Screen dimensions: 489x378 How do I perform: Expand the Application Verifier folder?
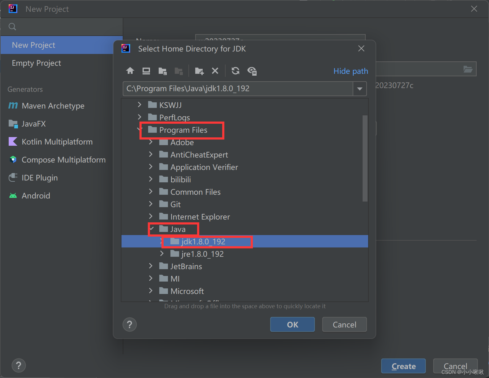click(151, 167)
